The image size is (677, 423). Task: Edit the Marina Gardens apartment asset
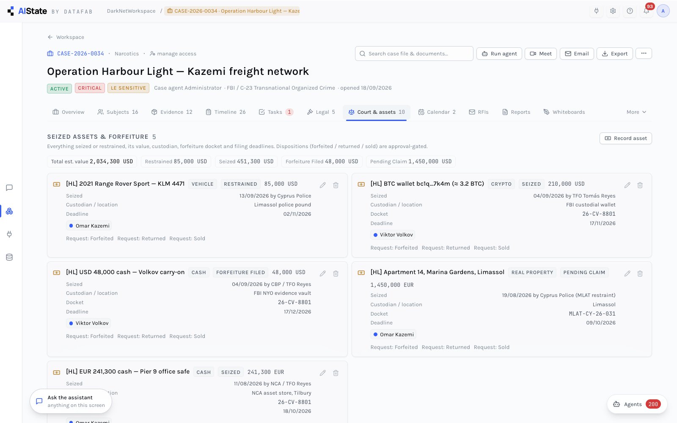pyautogui.click(x=627, y=273)
